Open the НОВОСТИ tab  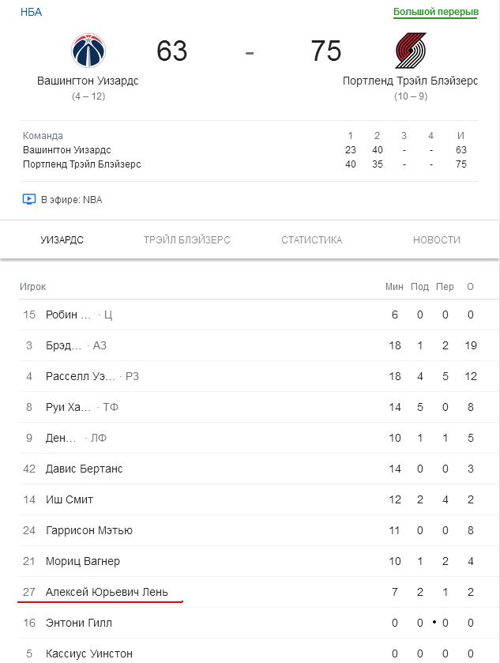point(437,239)
